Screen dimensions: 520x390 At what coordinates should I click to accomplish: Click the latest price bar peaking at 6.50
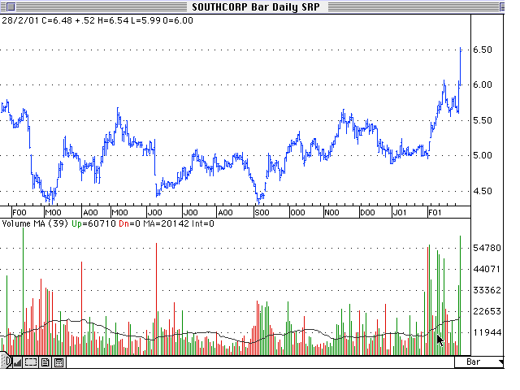(x=461, y=67)
